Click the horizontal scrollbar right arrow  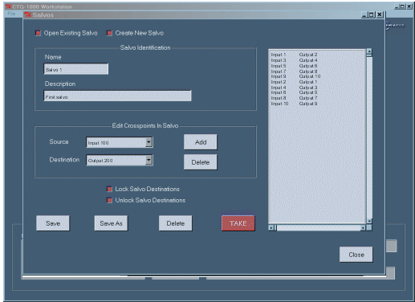[x=363, y=228]
